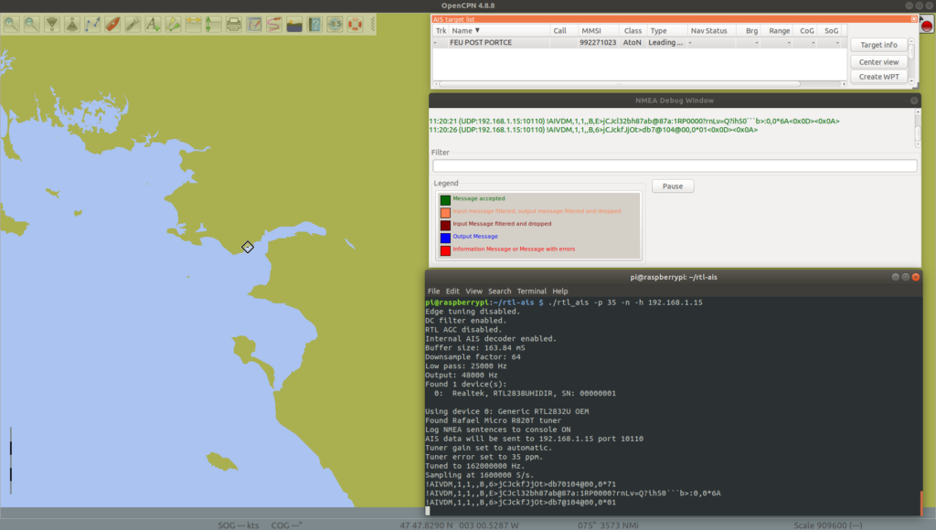Sort AIS list by Nav Status column

pos(711,30)
